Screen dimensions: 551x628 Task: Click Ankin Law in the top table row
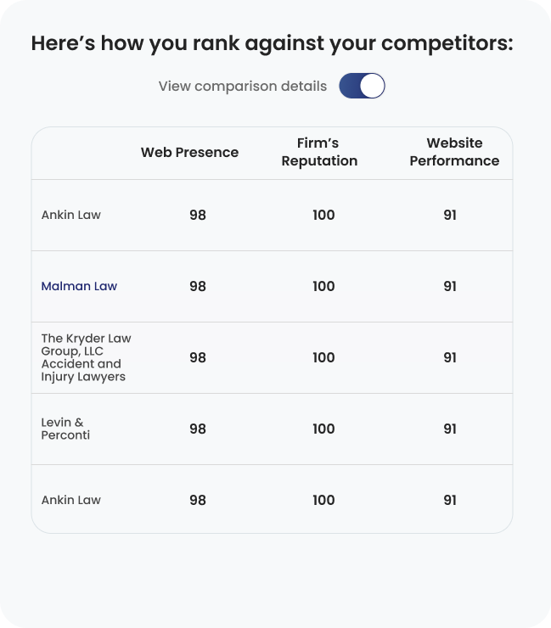[x=70, y=215]
